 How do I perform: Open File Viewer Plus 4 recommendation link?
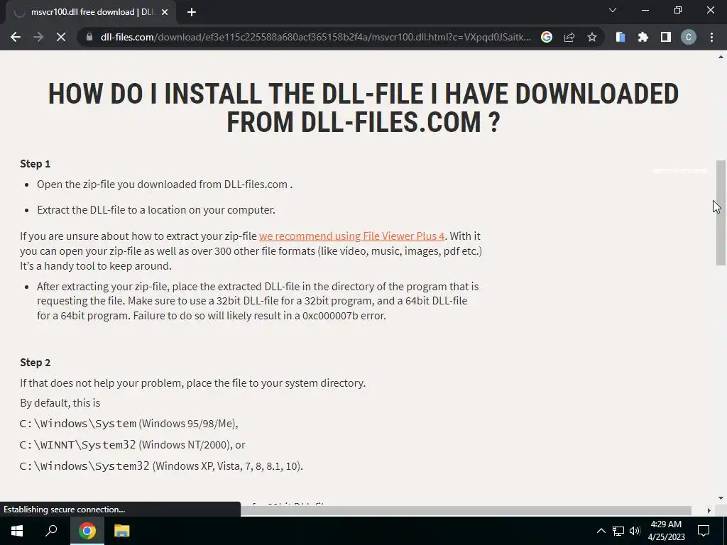coord(351,236)
